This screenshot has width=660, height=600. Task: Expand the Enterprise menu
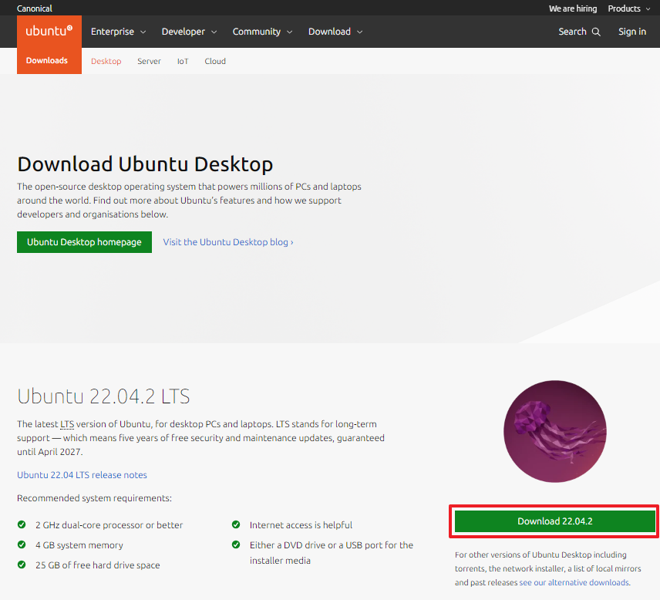pyautogui.click(x=118, y=32)
